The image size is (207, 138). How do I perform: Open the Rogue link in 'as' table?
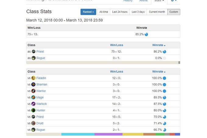tap(41, 58)
